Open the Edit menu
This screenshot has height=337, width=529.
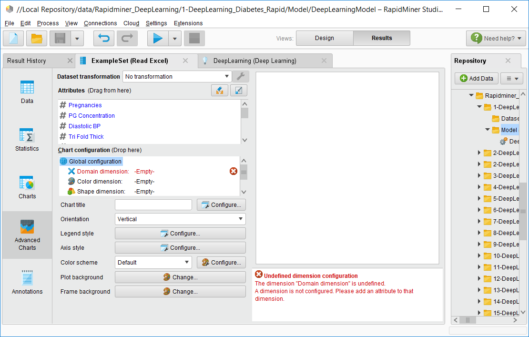pyautogui.click(x=25, y=23)
